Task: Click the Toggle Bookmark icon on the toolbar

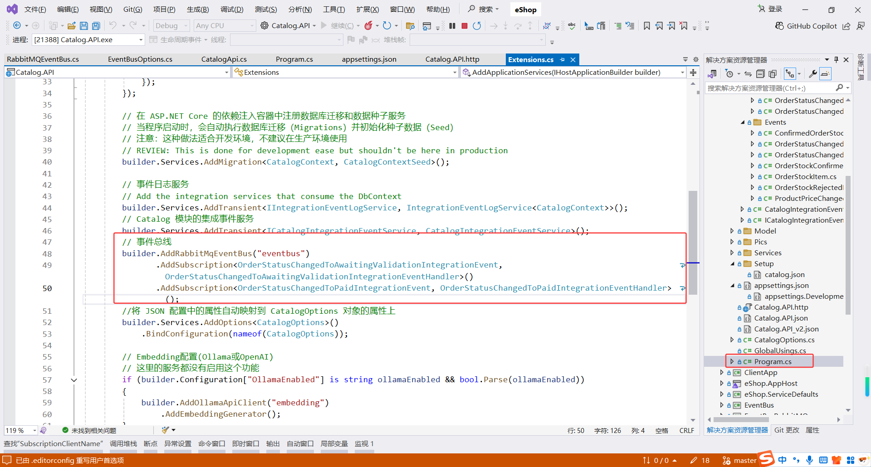Action: point(646,26)
